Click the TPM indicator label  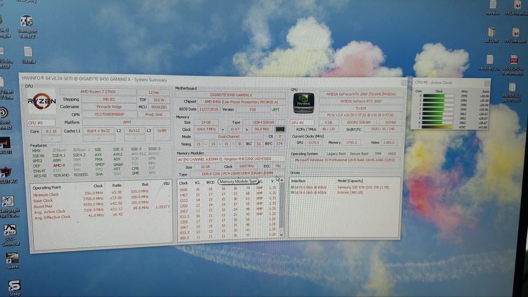coord(378,154)
